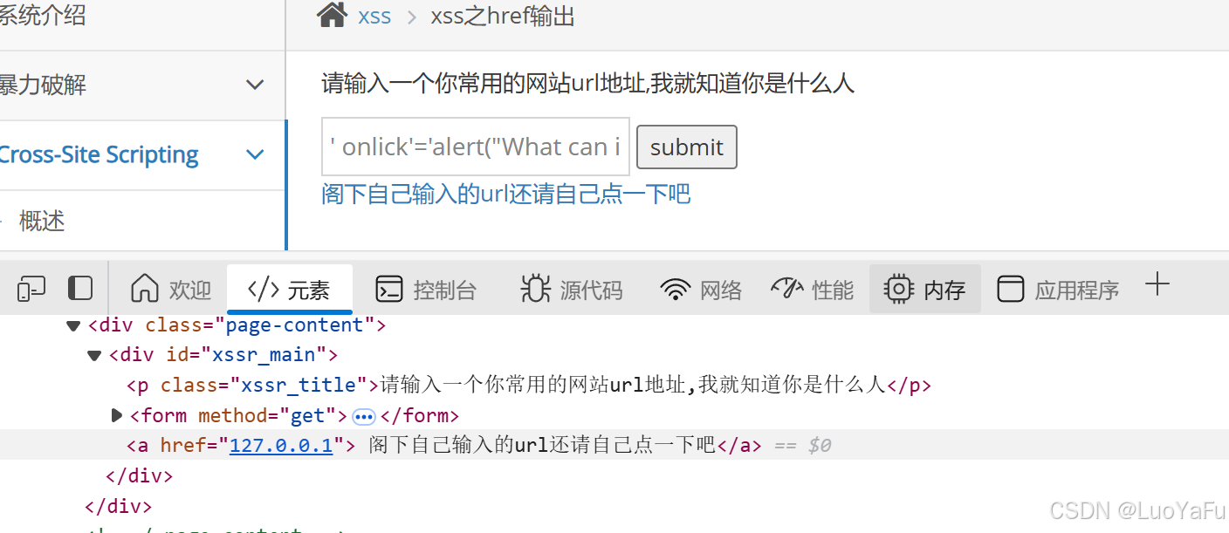The height and width of the screenshot is (533, 1229).
Task: Collapse the xssr_main div node
Action: pos(94,355)
